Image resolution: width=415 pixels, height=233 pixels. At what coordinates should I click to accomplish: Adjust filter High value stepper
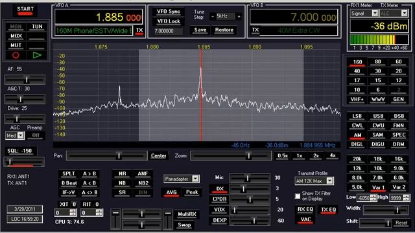[x=407, y=197]
